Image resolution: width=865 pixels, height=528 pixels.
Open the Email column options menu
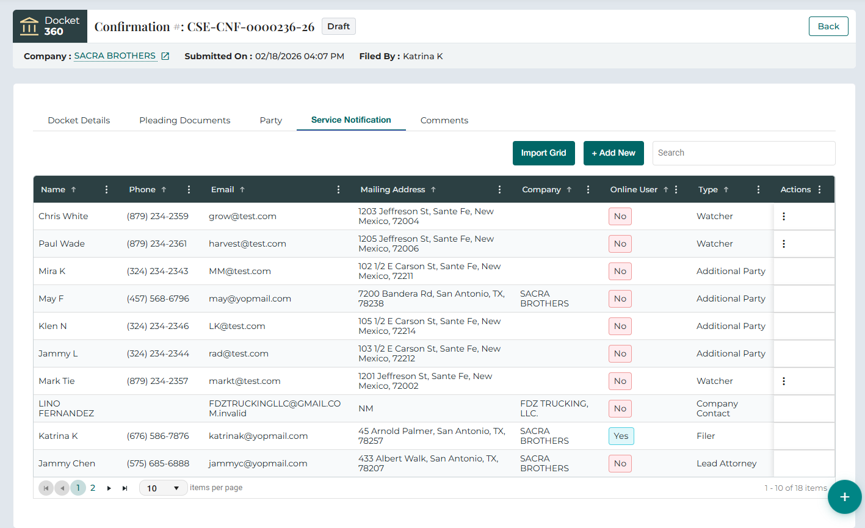339,189
